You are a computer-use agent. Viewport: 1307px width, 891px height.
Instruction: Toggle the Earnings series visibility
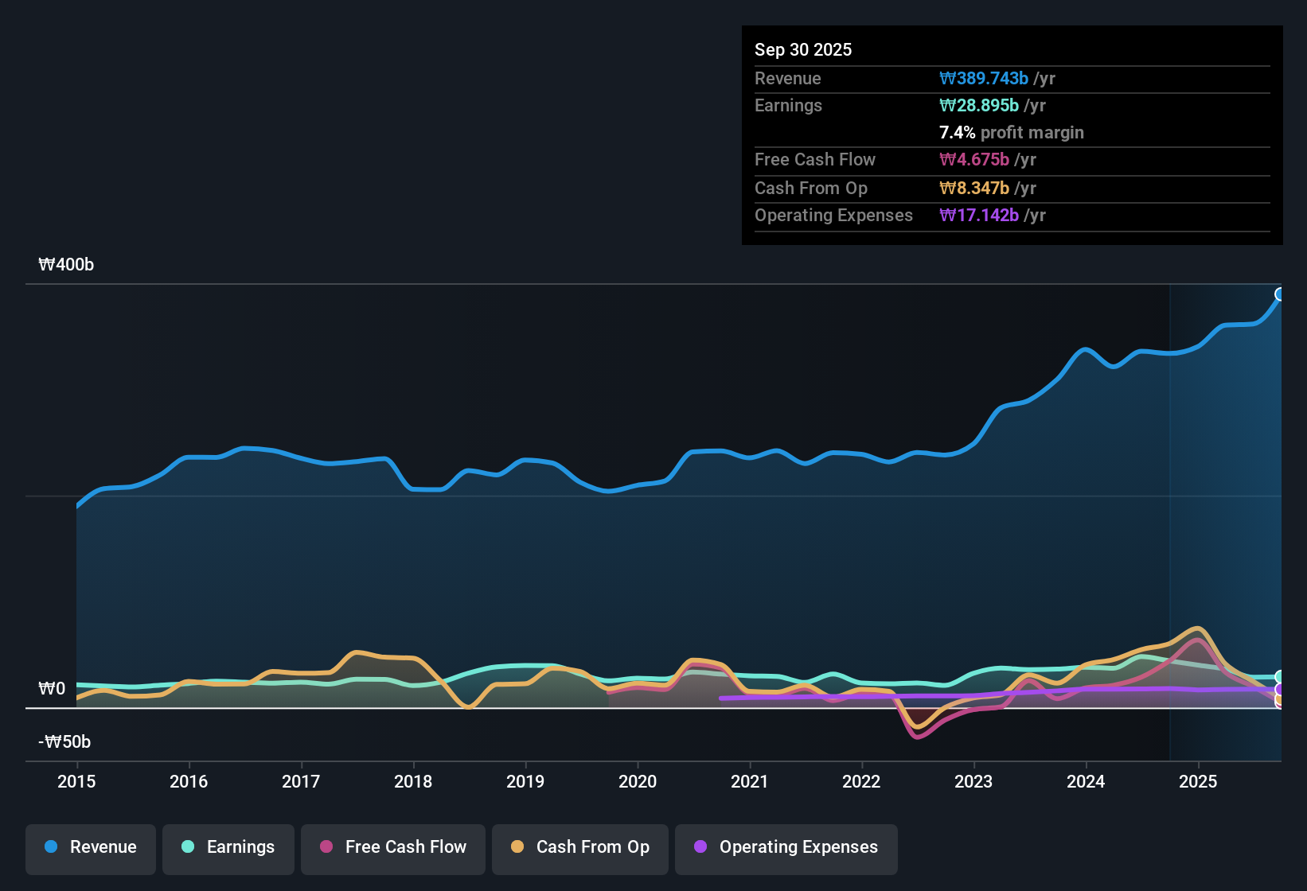pyautogui.click(x=228, y=847)
